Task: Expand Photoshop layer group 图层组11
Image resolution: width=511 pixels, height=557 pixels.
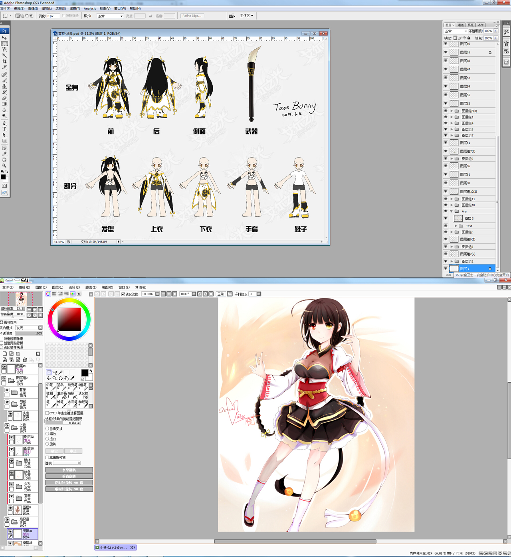Action: point(452,199)
